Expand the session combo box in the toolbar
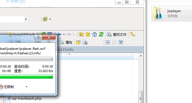 (26, 19)
